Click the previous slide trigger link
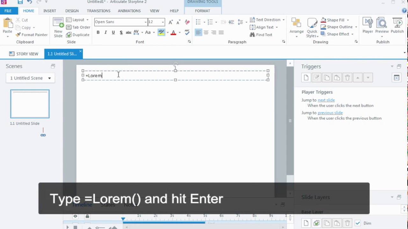The width and height of the screenshot is (408, 229). pos(330,113)
